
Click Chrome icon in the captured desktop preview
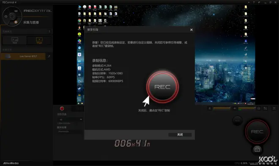point(79,21)
